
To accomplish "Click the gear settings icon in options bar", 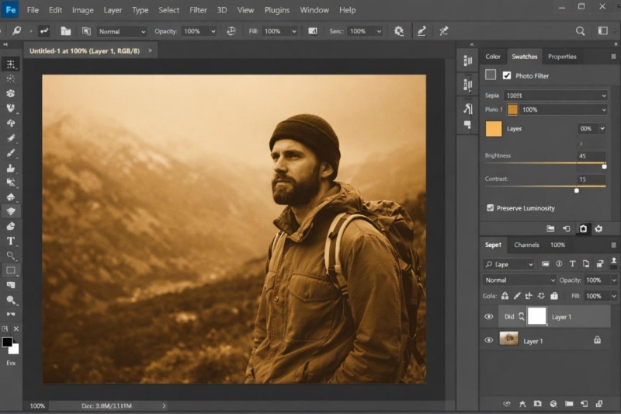I will pyautogui.click(x=399, y=31).
